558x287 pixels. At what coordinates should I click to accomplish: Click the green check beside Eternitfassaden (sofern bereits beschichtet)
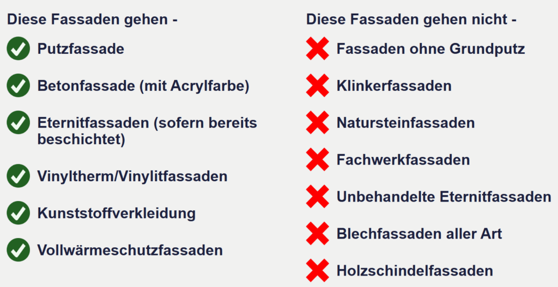click(18, 123)
